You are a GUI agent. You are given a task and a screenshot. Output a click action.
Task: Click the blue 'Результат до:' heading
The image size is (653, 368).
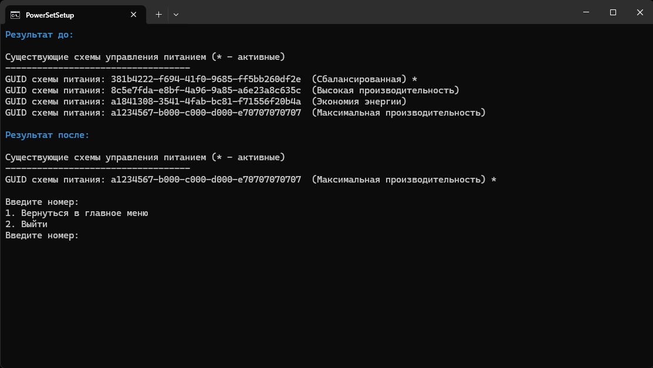pyautogui.click(x=39, y=35)
